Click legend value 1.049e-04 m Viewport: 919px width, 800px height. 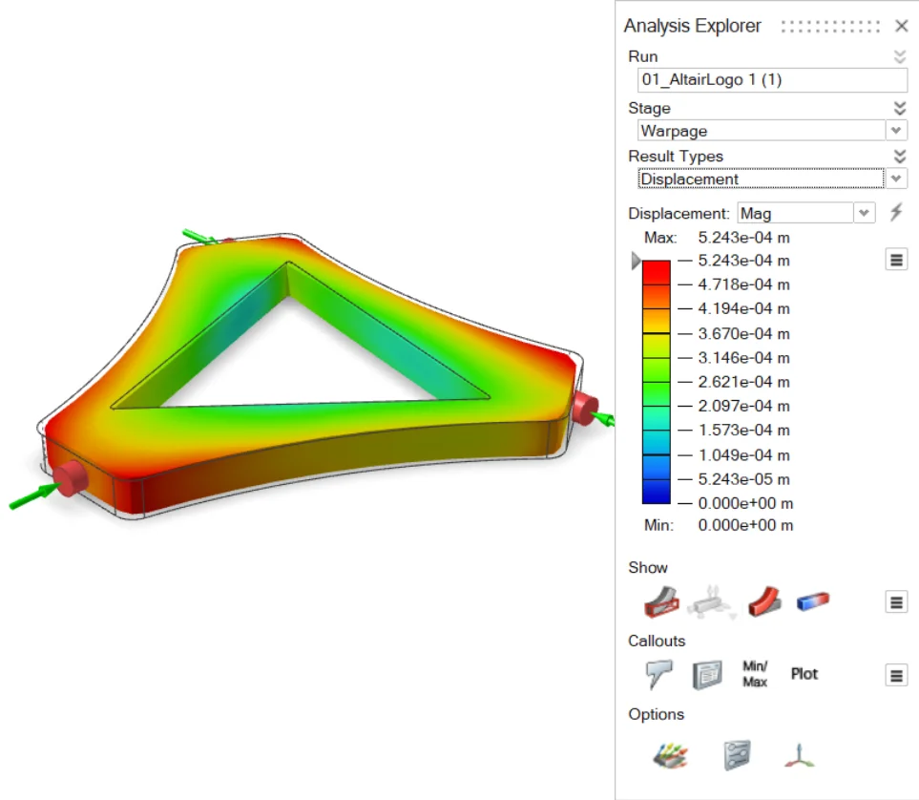click(x=743, y=455)
